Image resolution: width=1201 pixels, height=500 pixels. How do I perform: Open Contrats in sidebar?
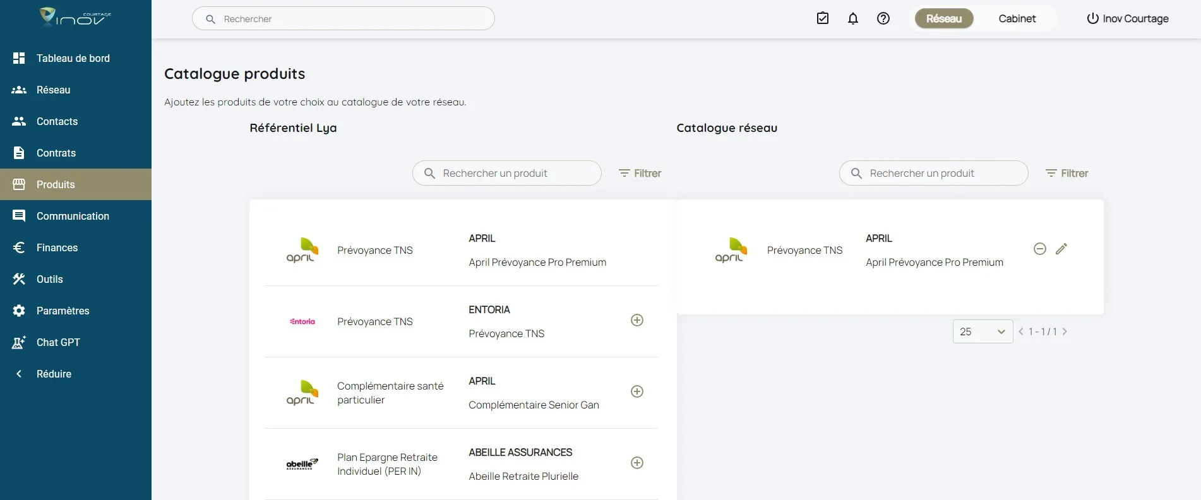(76, 153)
